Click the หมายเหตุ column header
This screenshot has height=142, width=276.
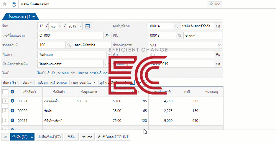(x=212, y=92)
